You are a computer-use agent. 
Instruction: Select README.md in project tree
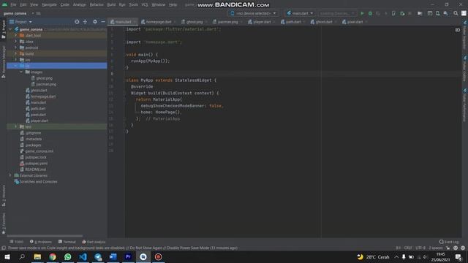pos(35,169)
